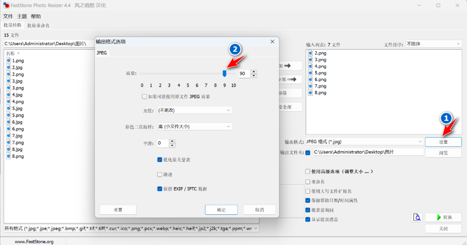Click the quality value field showing 90
This screenshot has width=467, height=245.
(x=245, y=74)
